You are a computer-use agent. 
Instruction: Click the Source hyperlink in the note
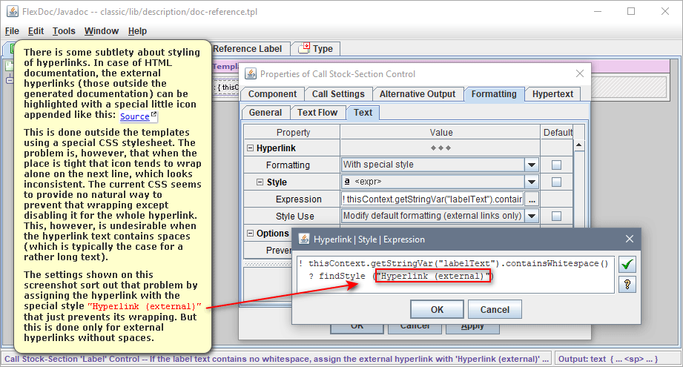[x=134, y=116]
